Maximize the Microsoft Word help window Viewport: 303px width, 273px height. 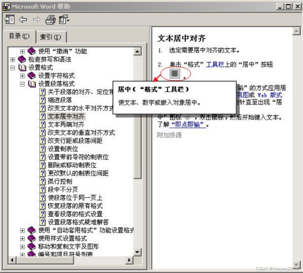point(288,6)
